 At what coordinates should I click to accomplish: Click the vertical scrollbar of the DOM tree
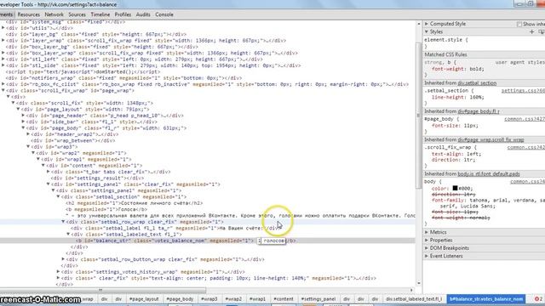click(418, 116)
